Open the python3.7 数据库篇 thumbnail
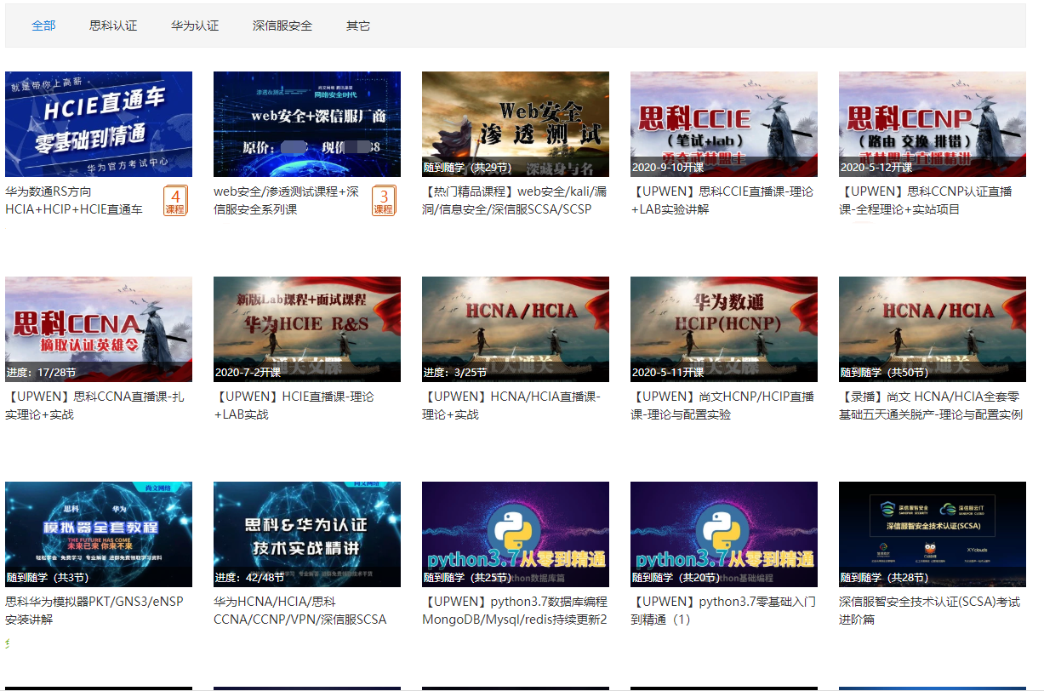Screen dimensions: 1044x691 (516, 534)
